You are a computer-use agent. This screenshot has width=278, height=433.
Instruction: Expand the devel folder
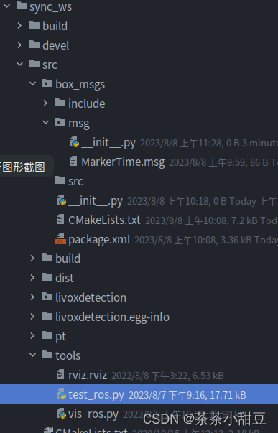[19, 45]
